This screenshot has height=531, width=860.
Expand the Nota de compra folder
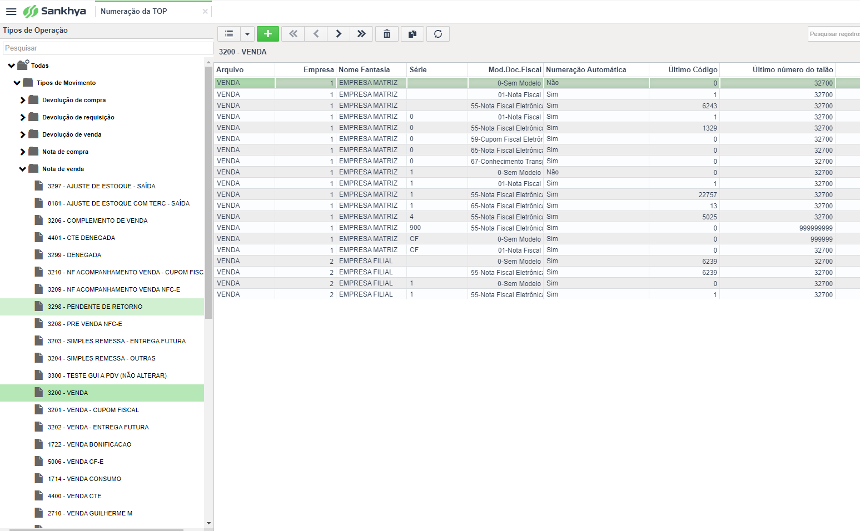tap(23, 152)
